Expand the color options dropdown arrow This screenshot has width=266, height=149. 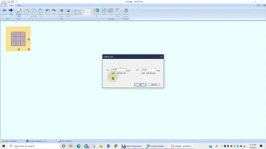(x=96, y=16)
